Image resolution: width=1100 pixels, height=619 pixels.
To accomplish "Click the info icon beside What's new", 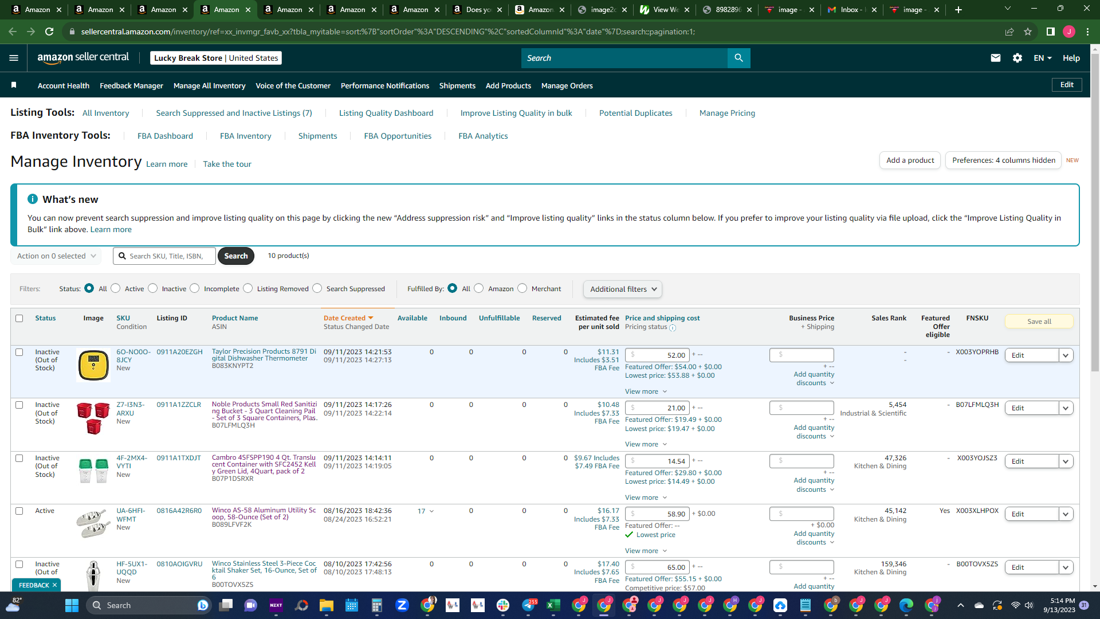I will click(x=33, y=199).
